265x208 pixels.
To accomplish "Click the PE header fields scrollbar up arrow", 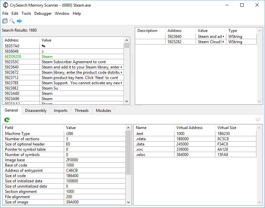I will 128,128.
